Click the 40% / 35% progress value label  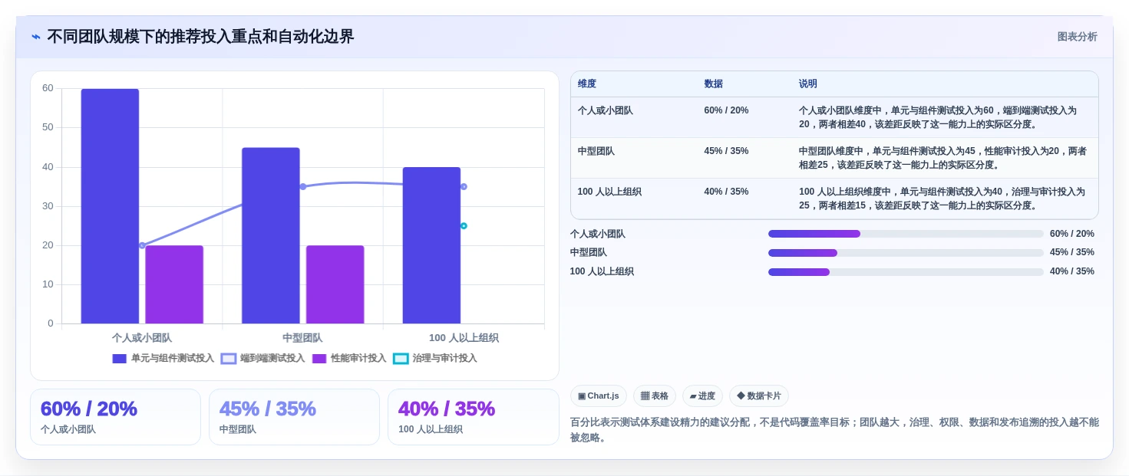click(1072, 271)
